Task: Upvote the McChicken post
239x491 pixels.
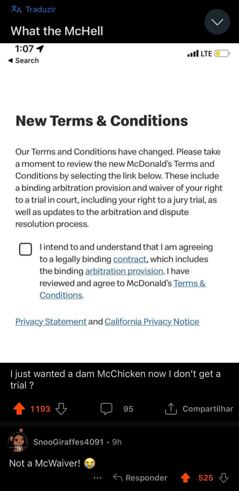Action: click(x=19, y=408)
